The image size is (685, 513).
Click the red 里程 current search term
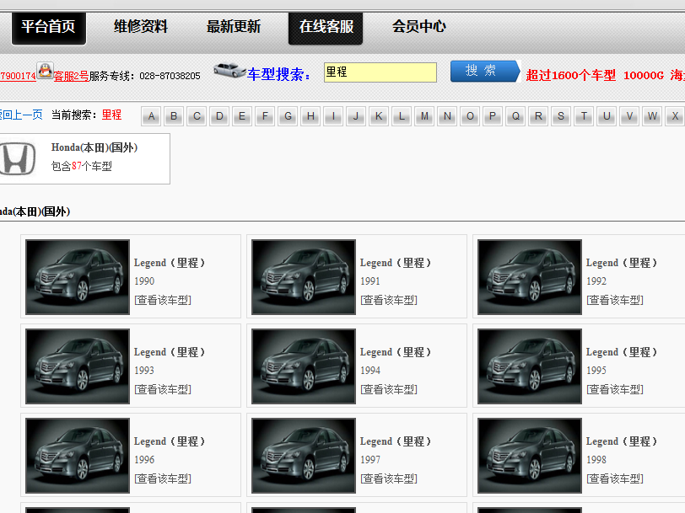[111, 115]
